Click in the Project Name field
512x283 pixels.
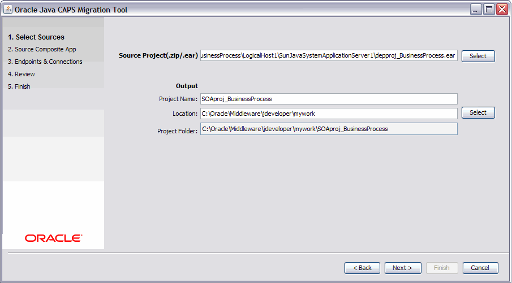[329, 99]
